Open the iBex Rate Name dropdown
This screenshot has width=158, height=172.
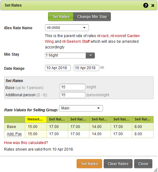coord(67,28)
